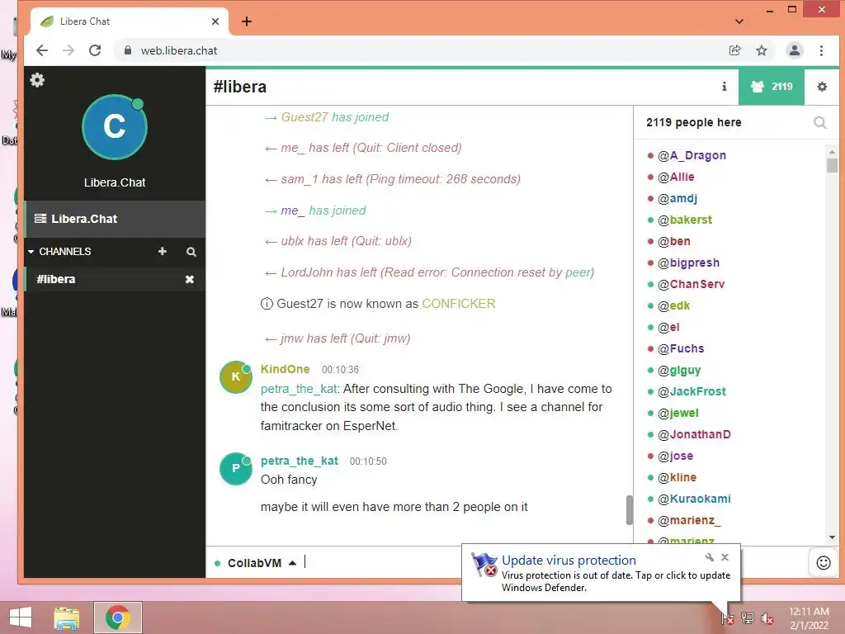Screen dimensions: 845x634
Task: Open channel settings gear in header
Action: tap(822, 86)
